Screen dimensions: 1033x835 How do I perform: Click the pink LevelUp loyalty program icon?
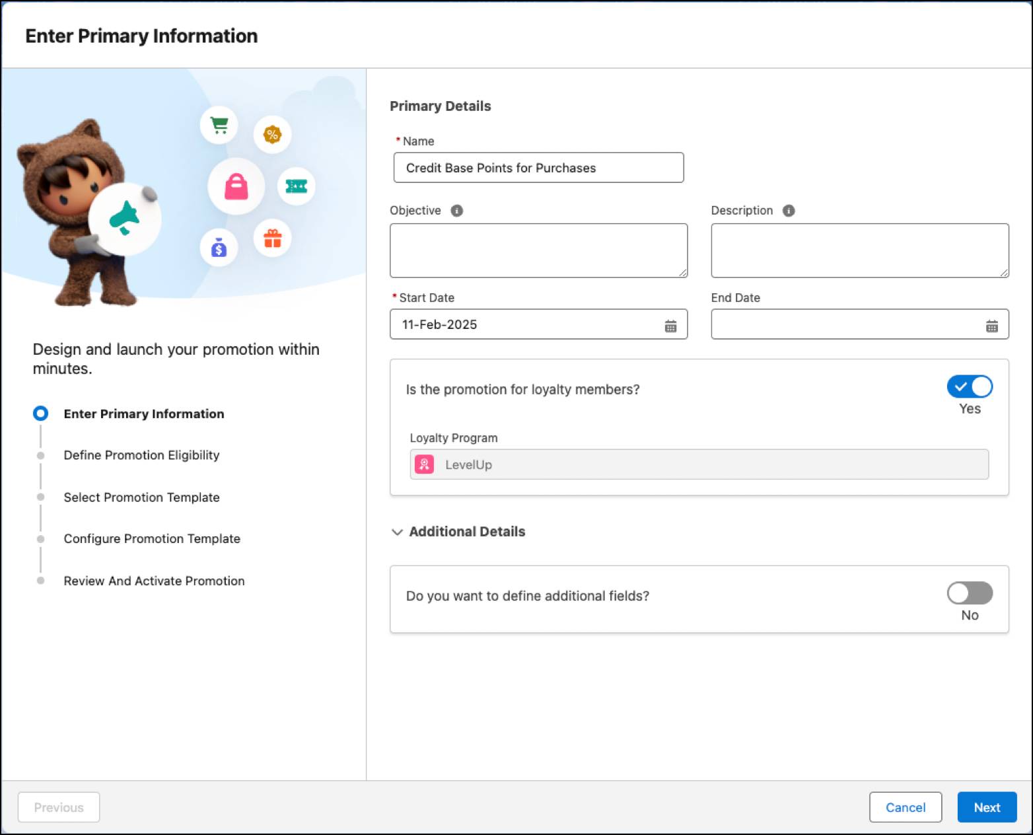pos(424,464)
